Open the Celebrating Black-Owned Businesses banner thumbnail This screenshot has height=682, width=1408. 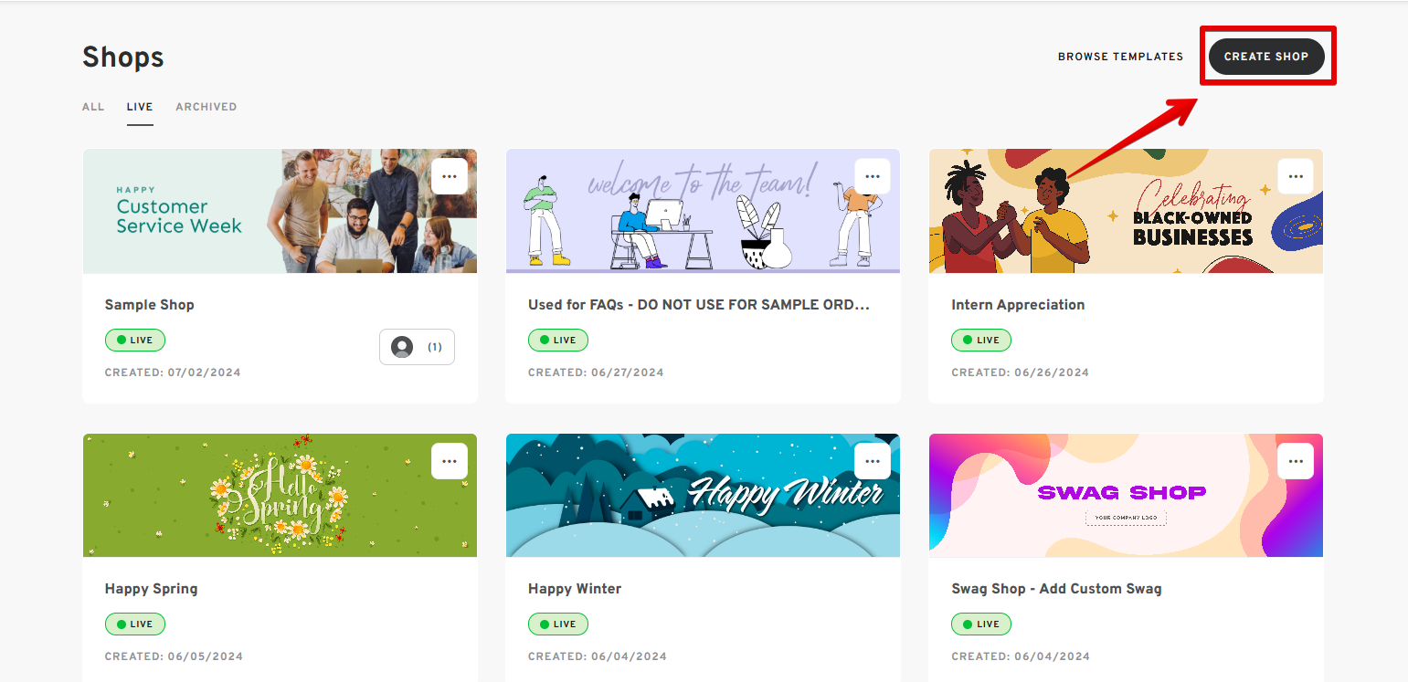point(1126,211)
